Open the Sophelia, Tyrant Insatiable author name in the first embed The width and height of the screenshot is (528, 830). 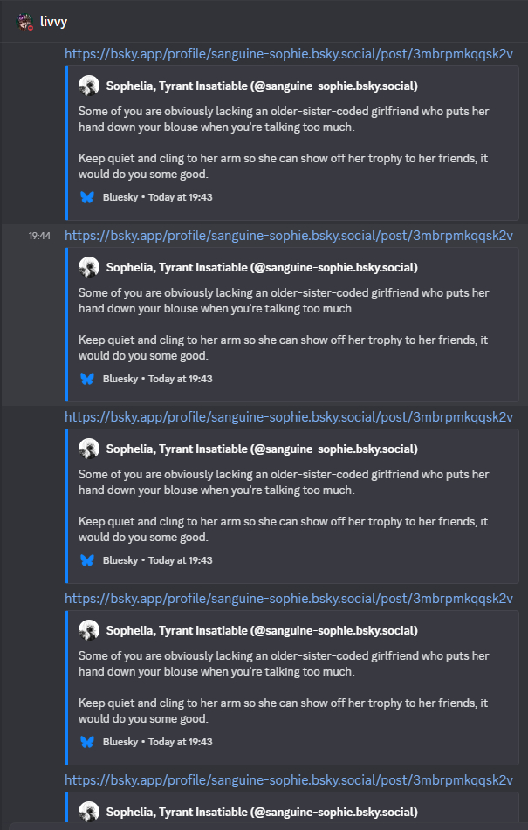(x=262, y=86)
